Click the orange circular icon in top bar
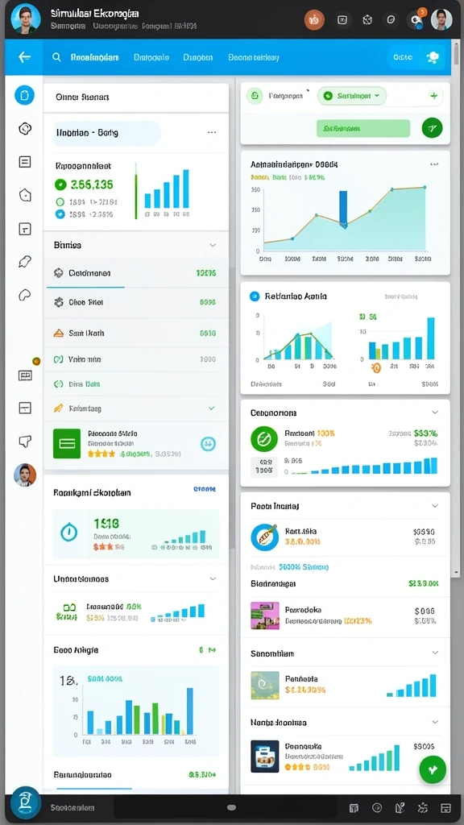The height and width of the screenshot is (825, 464). click(314, 20)
